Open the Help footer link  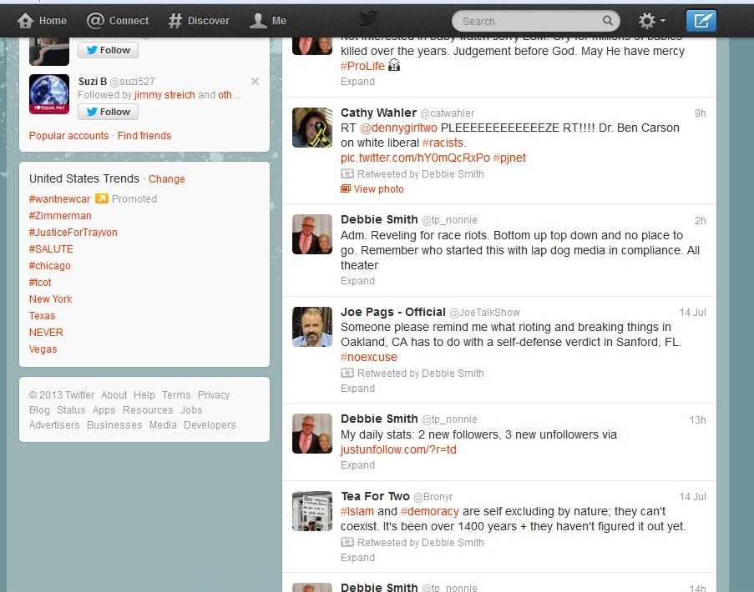pyautogui.click(x=144, y=395)
